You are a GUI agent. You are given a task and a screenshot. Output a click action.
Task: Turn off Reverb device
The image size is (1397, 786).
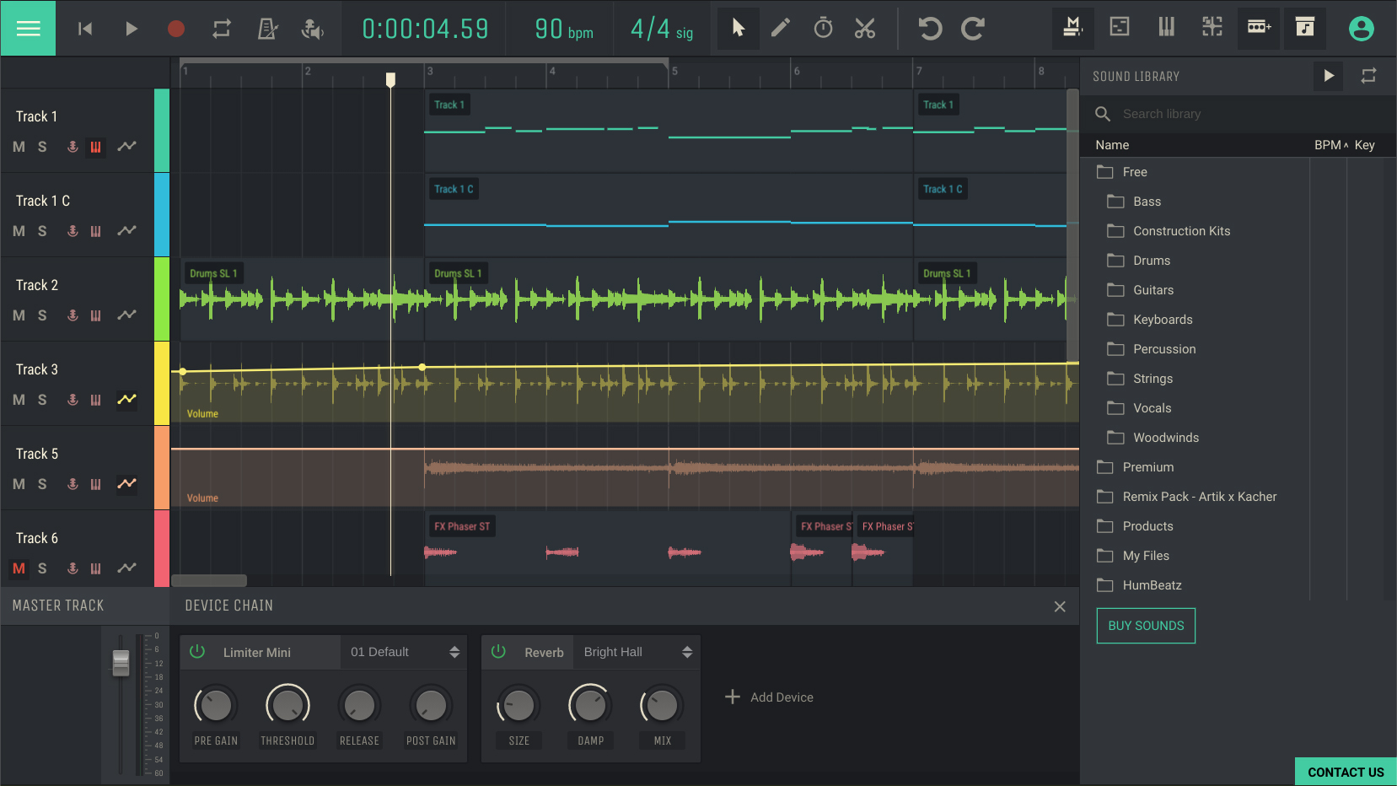(x=498, y=652)
